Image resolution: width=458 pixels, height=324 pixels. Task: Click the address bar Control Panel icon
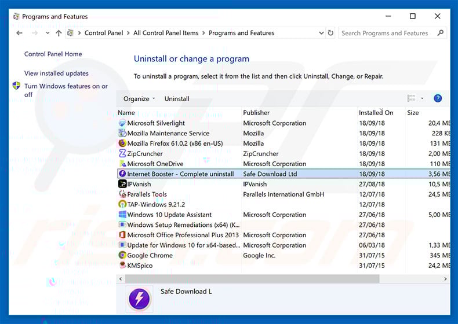tap(70, 33)
